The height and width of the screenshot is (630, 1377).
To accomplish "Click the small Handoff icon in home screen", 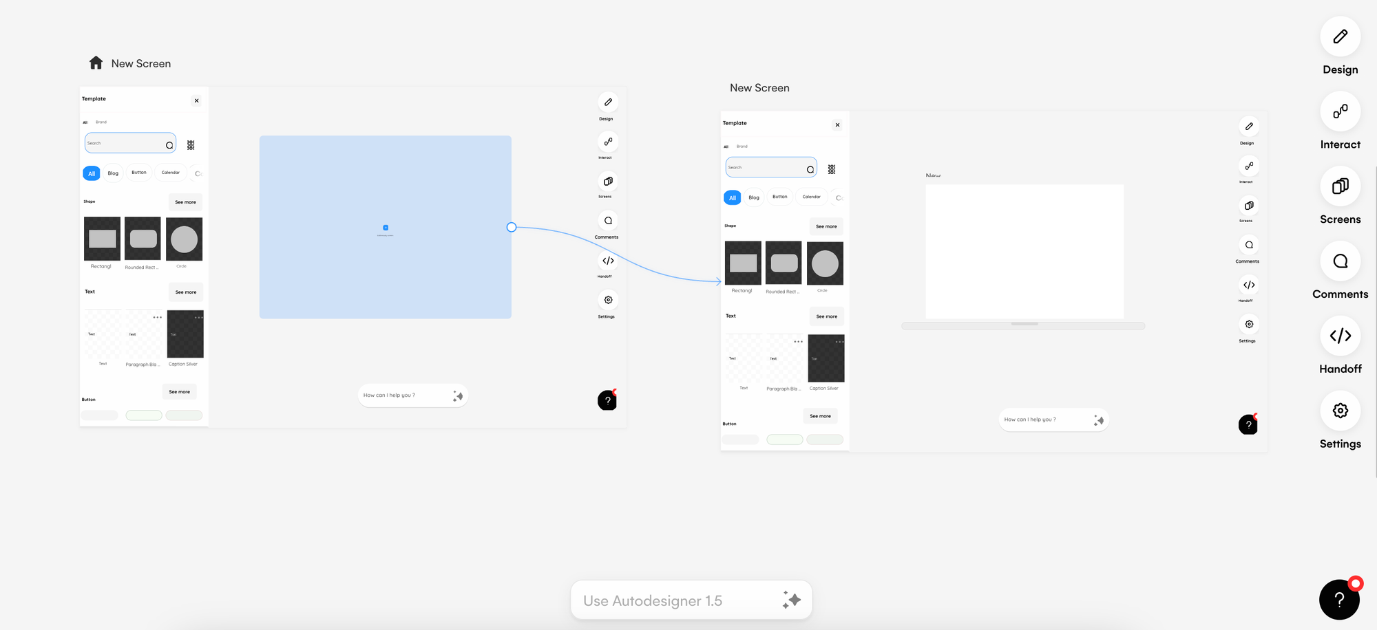I will point(608,261).
